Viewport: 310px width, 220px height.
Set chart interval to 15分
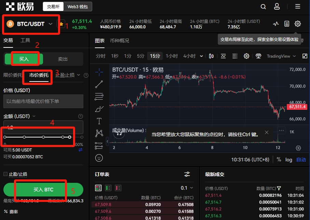click(155, 56)
